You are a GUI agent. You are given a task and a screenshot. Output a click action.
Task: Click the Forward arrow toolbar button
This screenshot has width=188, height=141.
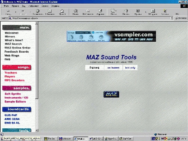23,12
